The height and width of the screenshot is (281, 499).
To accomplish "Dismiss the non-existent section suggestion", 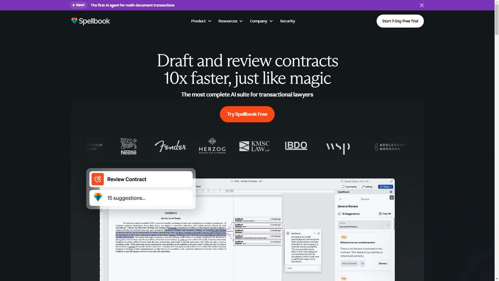I will click(x=383, y=263).
